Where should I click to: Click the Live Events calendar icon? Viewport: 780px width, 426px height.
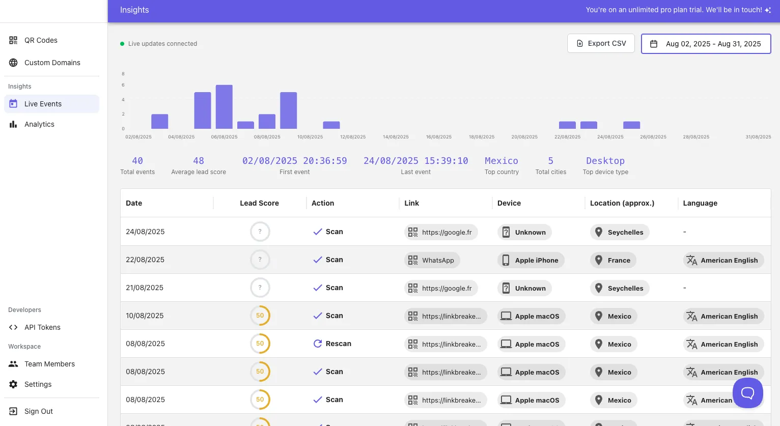(x=13, y=104)
